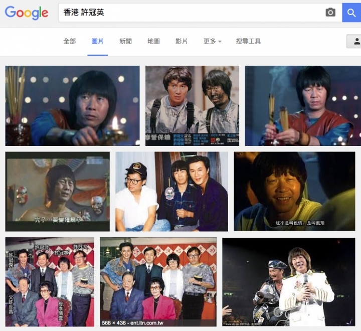Image resolution: width=361 pixels, height=331 pixels.
Task: Select the 圖片 tab
Action: pyautogui.click(x=97, y=42)
